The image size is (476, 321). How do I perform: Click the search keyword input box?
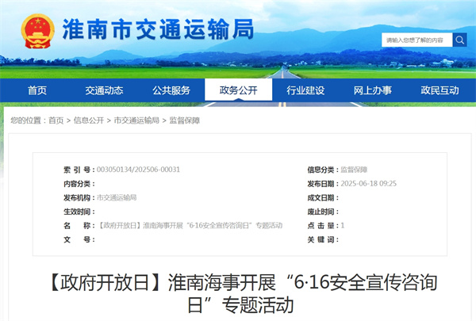tap(416, 40)
